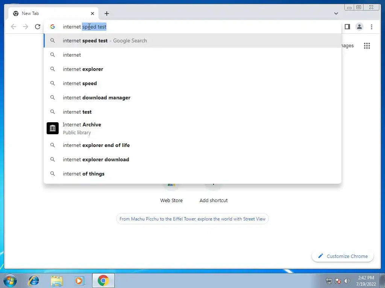
Task: Click the Chrome taskbar icon
Action: click(103, 280)
